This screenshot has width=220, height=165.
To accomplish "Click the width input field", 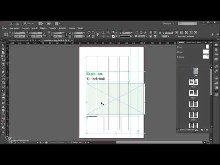I will pos(37,33).
